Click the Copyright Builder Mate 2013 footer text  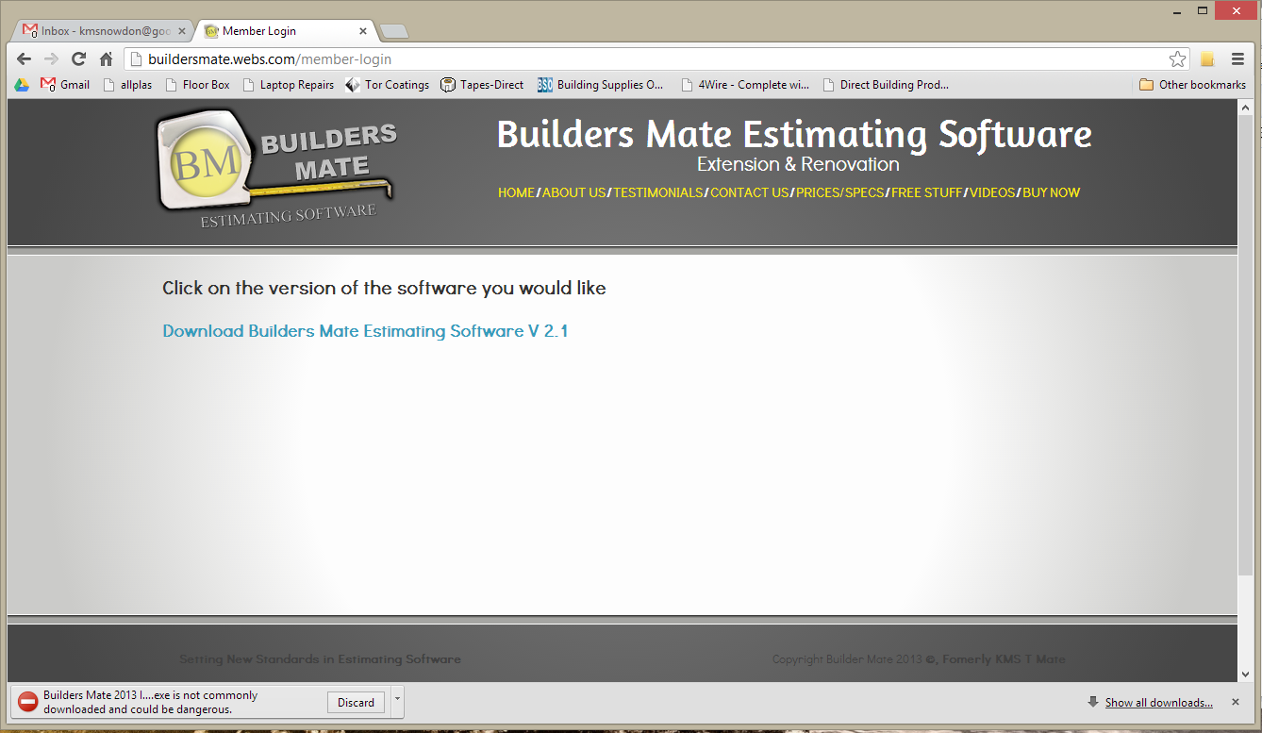click(x=919, y=659)
